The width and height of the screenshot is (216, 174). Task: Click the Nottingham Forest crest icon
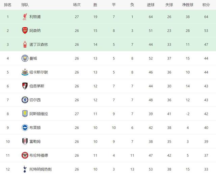(x=25, y=45)
